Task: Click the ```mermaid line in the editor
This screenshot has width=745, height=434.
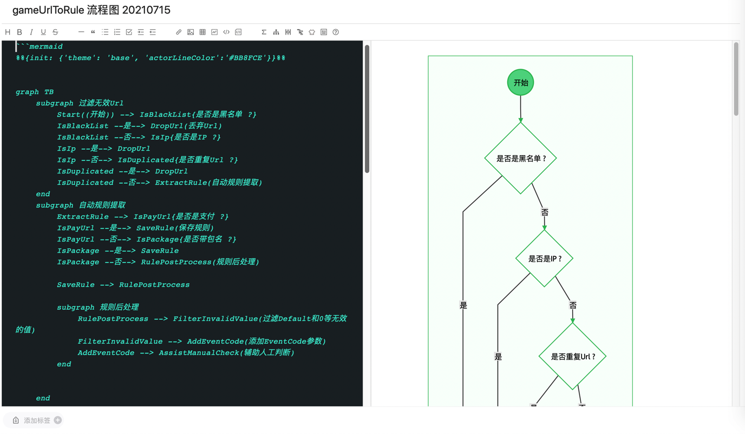Action: (x=40, y=46)
